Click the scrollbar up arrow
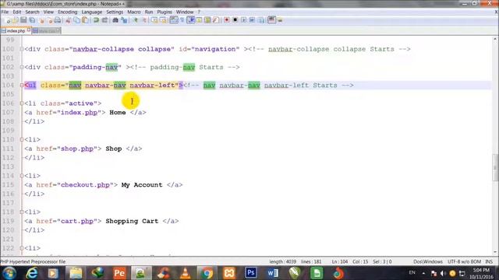 (495, 39)
